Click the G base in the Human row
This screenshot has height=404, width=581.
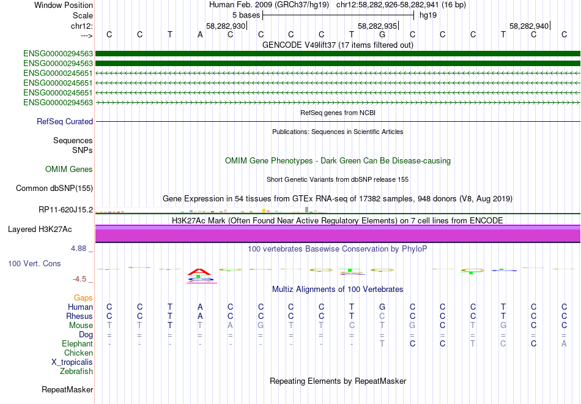point(382,307)
